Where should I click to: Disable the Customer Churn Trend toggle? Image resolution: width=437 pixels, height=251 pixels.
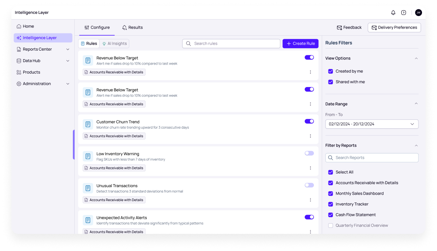coord(309,121)
